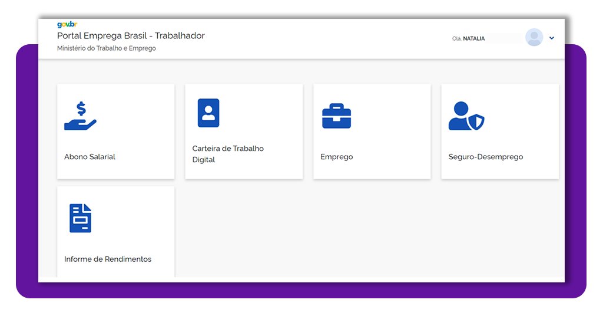603x316 pixels.
Task: Click the Ministério do Trabalho e Emprego subtitle
Action: click(x=107, y=48)
